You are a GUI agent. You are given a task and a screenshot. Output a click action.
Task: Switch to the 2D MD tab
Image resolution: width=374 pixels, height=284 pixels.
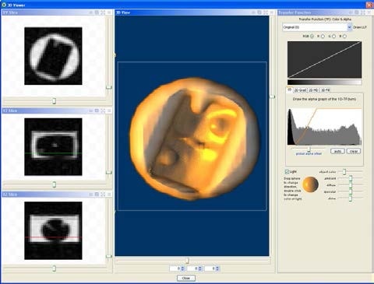coord(313,90)
